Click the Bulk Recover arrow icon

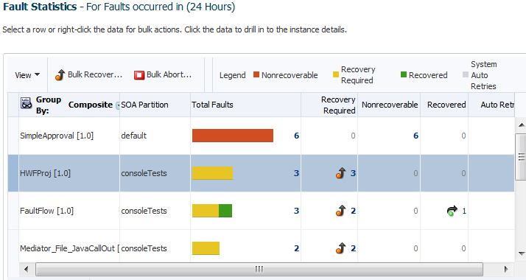point(60,74)
